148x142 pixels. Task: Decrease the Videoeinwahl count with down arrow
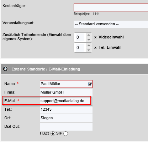pyautogui.click(x=89, y=40)
